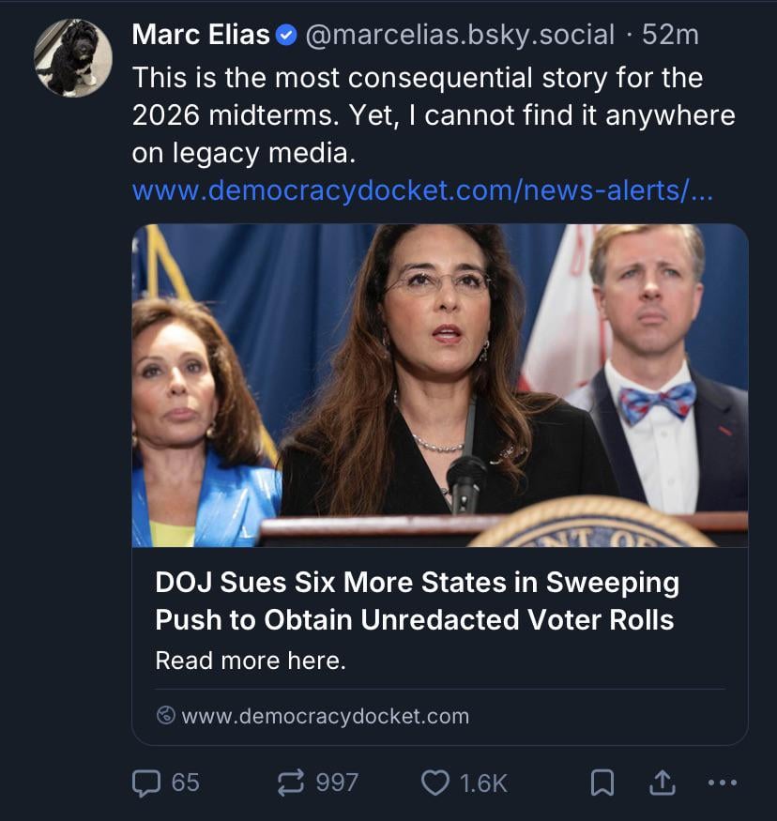The width and height of the screenshot is (777, 821).
Task: Click the globe icon in link card
Action: point(165,716)
